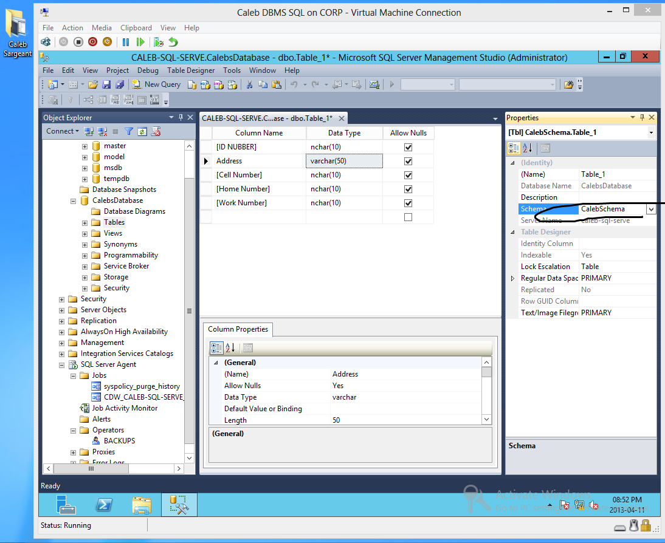This screenshot has height=543, width=665.
Task: Open Database Engine Query icon
Action: click(192, 85)
